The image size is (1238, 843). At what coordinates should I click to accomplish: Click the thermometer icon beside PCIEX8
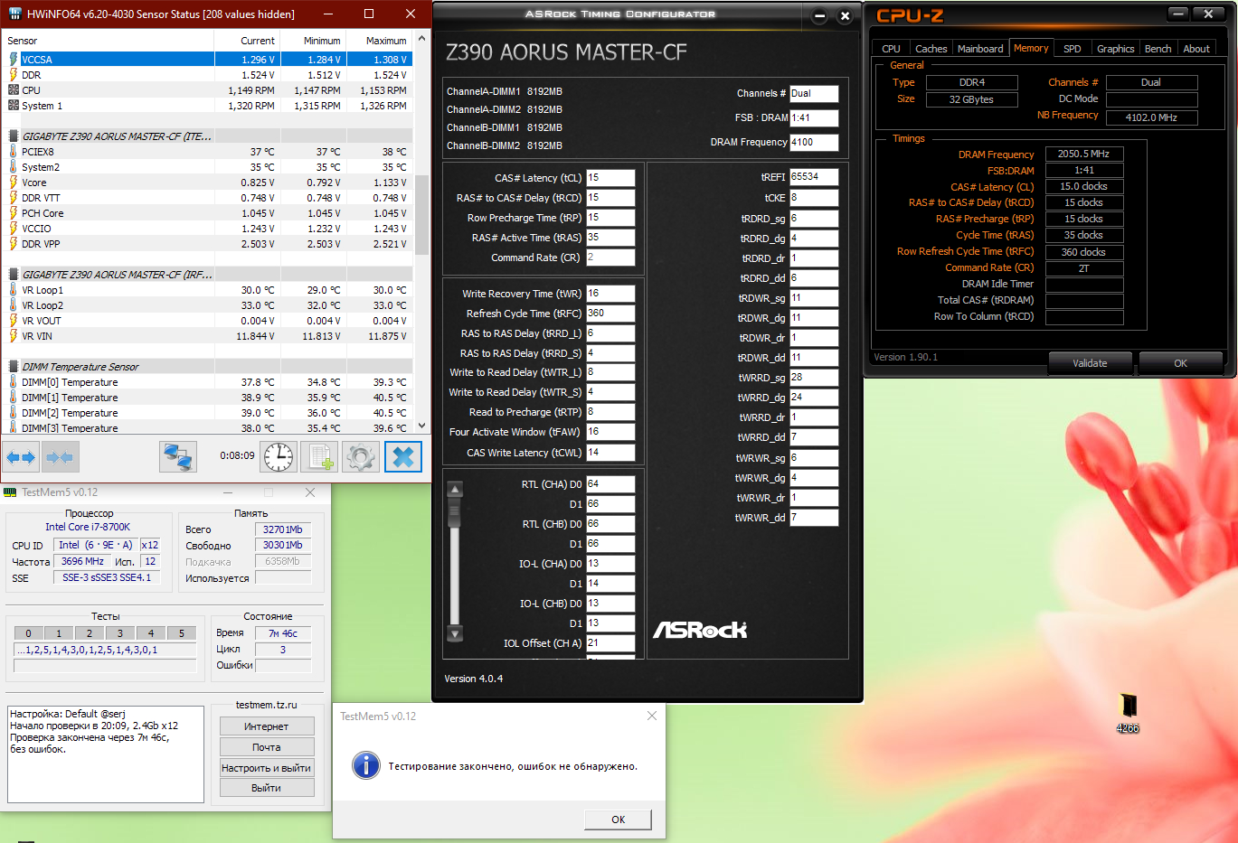coord(14,152)
